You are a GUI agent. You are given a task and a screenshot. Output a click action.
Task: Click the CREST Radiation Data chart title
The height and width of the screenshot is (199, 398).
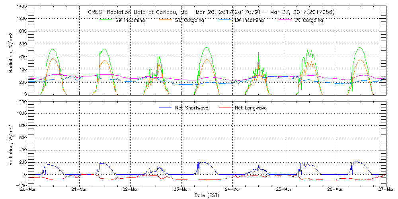(x=211, y=12)
